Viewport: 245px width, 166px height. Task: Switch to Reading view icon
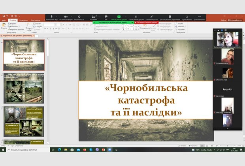click(212, 146)
